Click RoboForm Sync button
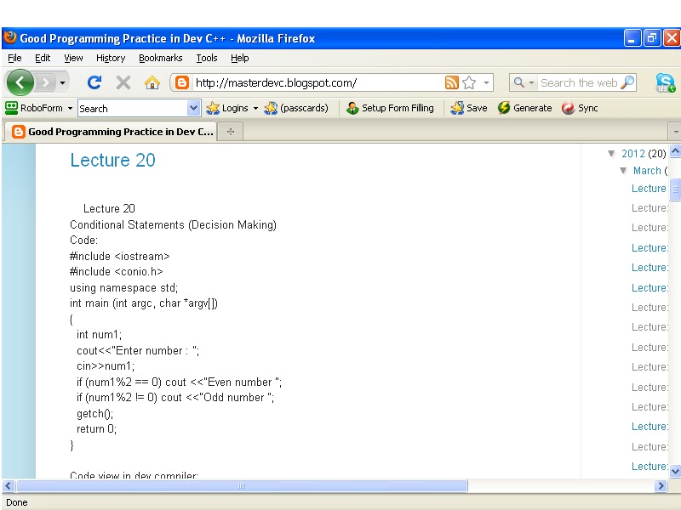The width and height of the screenshot is (681, 510). [x=580, y=108]
